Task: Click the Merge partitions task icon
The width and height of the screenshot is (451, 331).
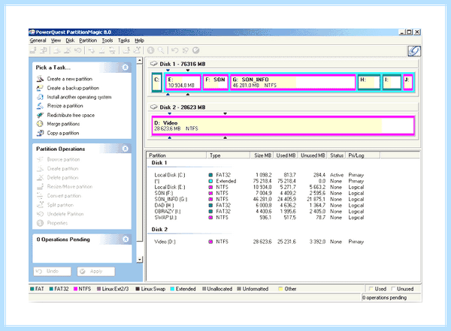Action: (x=40, y=124)
